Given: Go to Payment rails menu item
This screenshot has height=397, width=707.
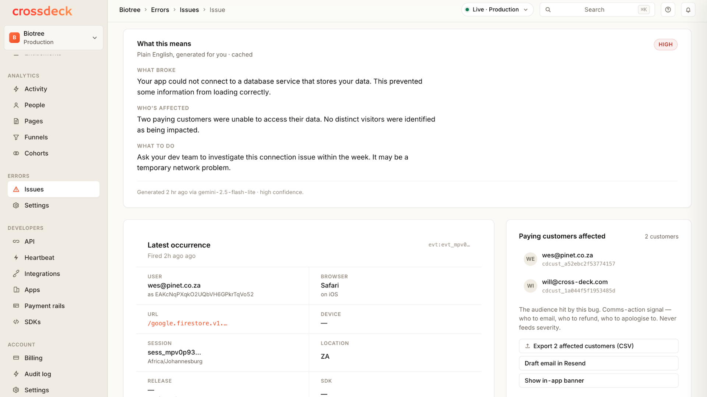Looking at the screenshot, I should coord(53,306).
